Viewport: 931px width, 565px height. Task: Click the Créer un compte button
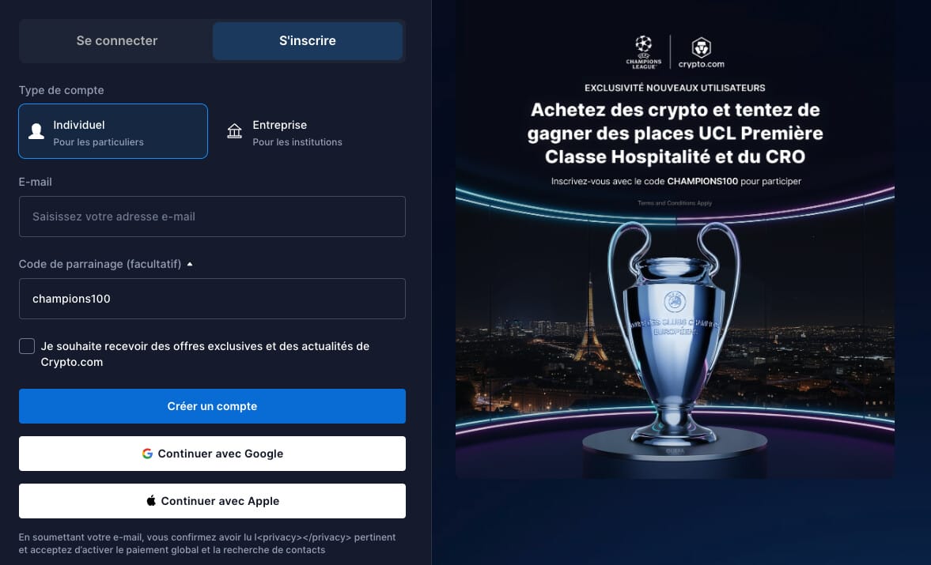[x=212, y=406]
